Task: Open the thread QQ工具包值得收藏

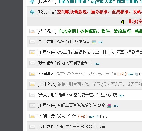Action: click(x=100, y=52)
